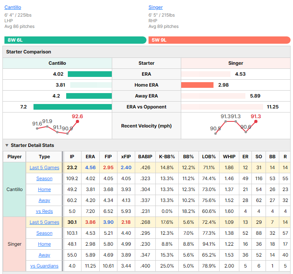Click the WHIP column header
Viewport: 293px width, 274px height.
click(x=229, y=157)
